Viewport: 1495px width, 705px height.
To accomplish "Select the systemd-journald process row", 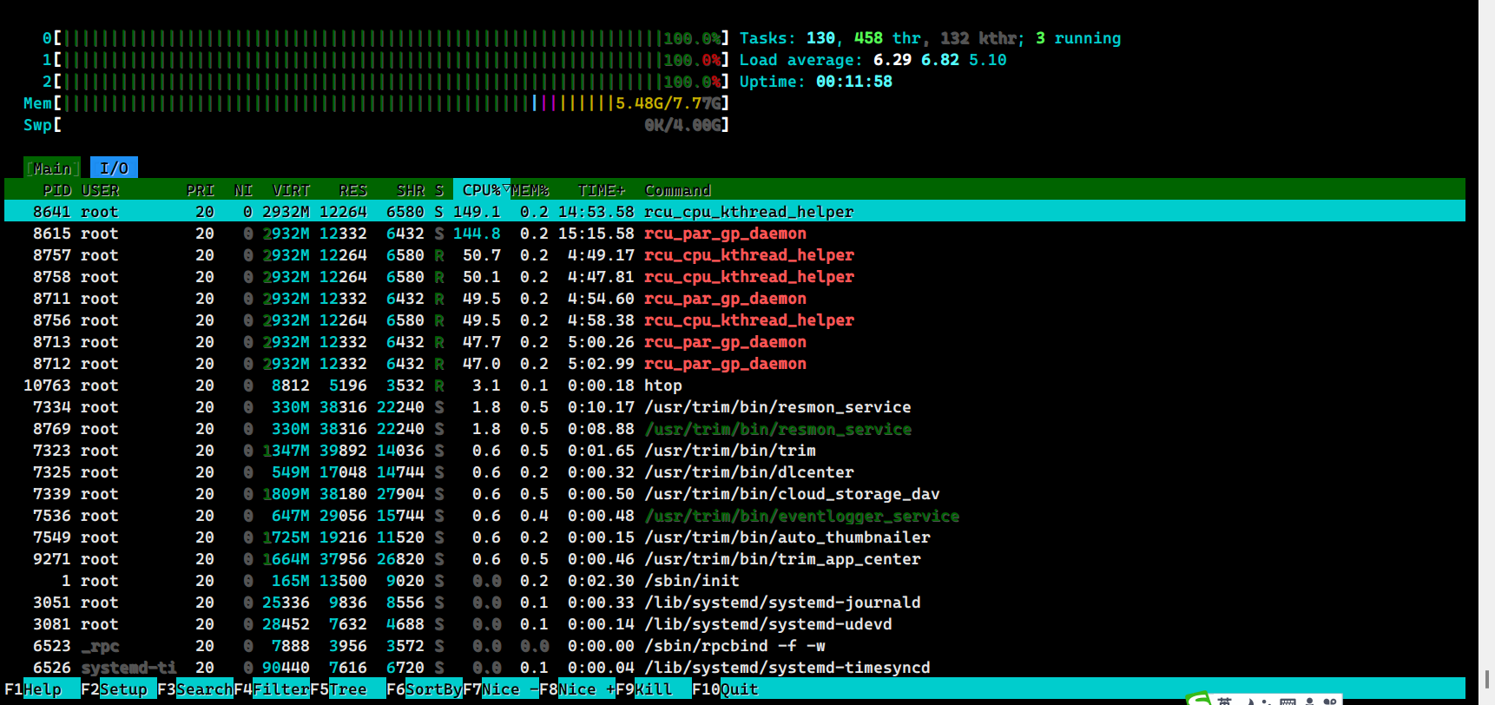I will pyautogui.click(x=734, y=603).
